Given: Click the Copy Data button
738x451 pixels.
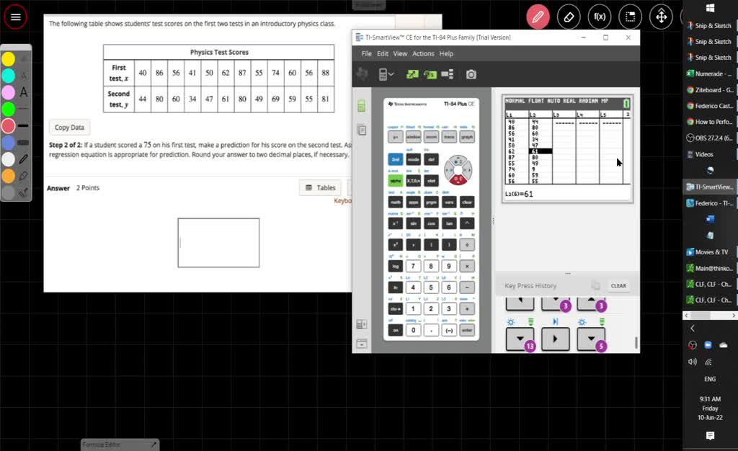Looking at the screenshot, I should pyautogui.click(x=70, y=128).
